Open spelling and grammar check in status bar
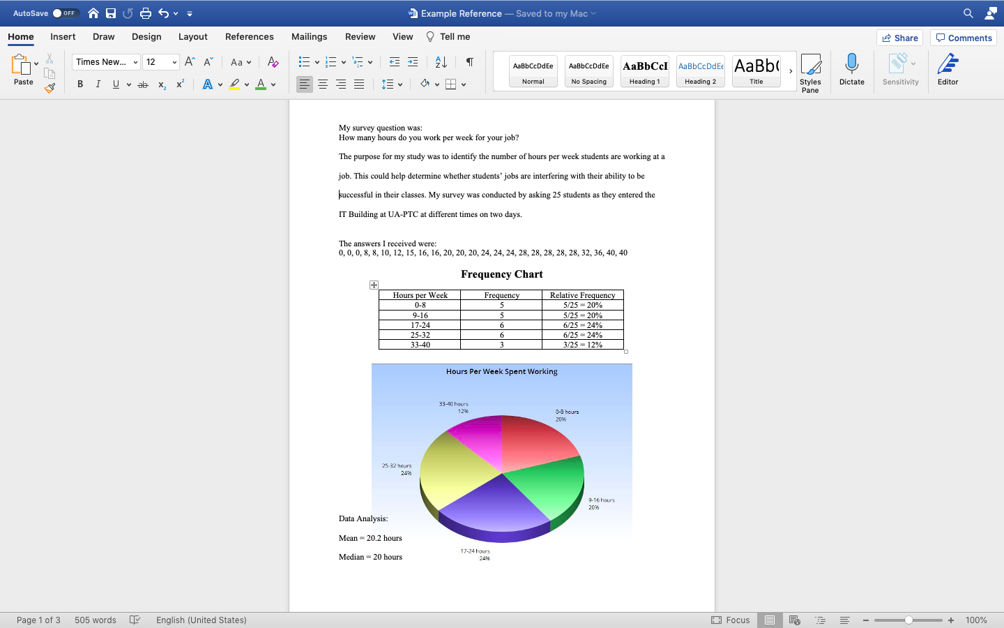The image size is (1004, 628). 135,620
